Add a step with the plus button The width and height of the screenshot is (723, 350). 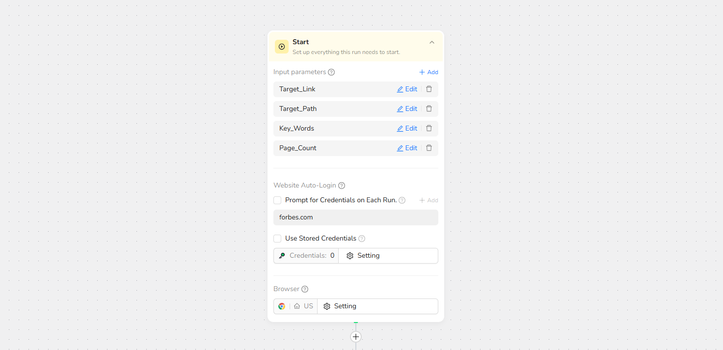(x=356, y=337)
